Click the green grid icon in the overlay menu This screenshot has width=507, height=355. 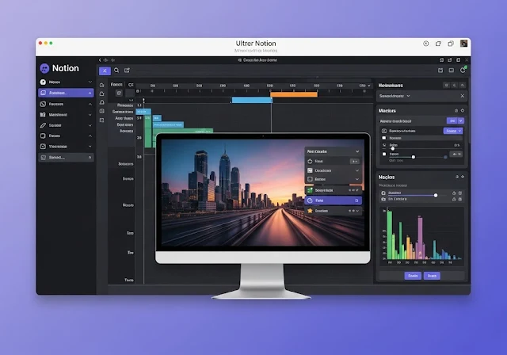click(310, 190)
